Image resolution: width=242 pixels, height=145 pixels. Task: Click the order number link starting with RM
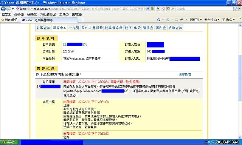point(75,45)
